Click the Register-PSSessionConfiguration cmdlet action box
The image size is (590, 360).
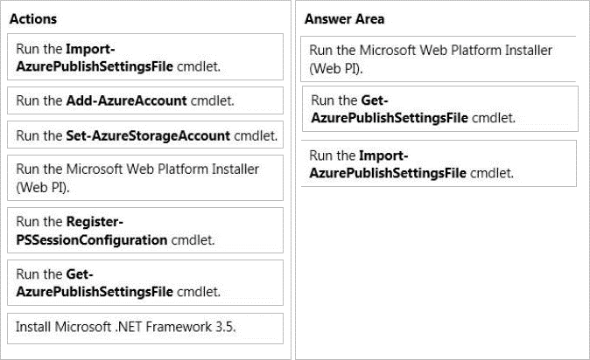145,230
